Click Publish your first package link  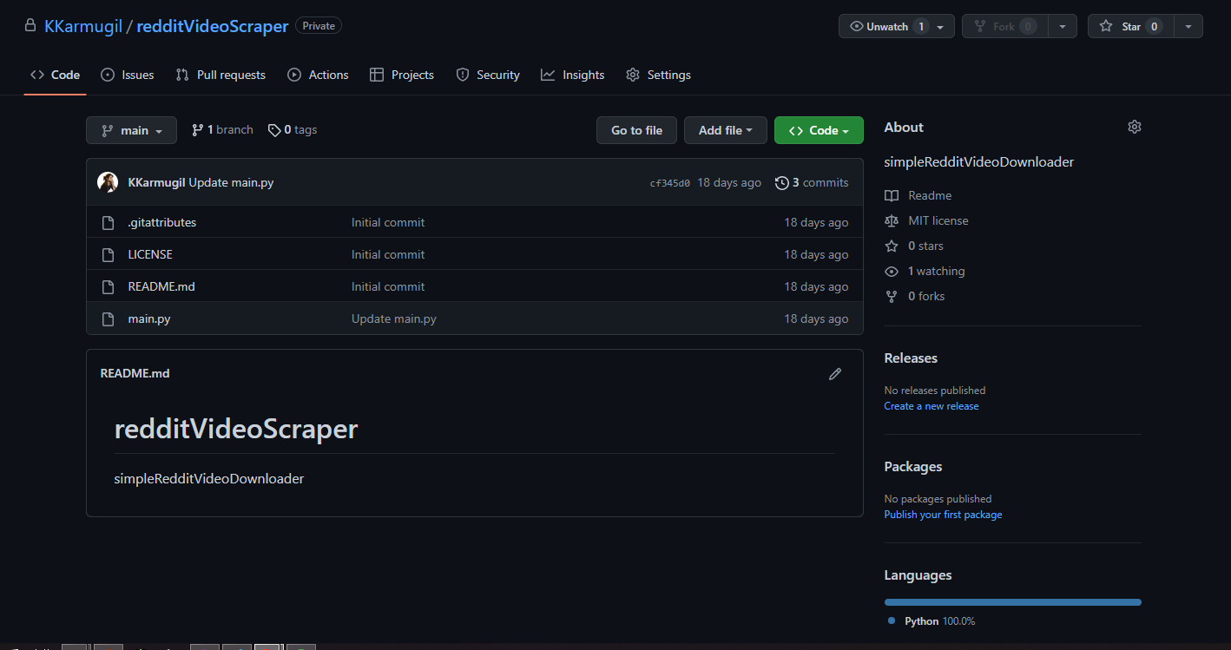943,515
